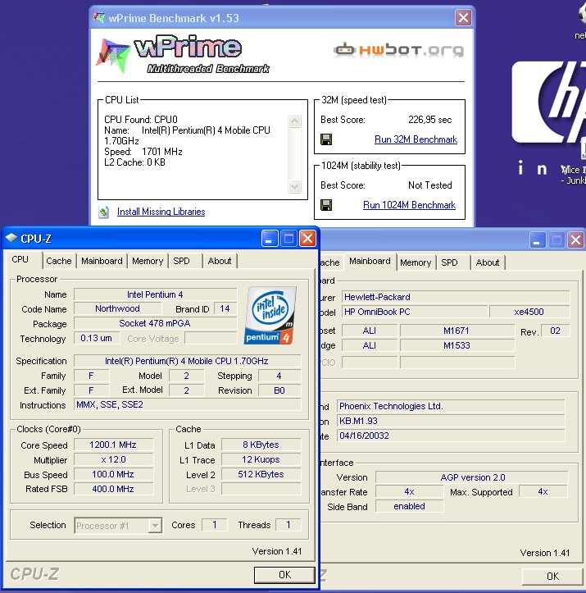Select Mainboard tab in background CPU-Z window
Viewport: 586px width, 593px height.
coord(370,261)
